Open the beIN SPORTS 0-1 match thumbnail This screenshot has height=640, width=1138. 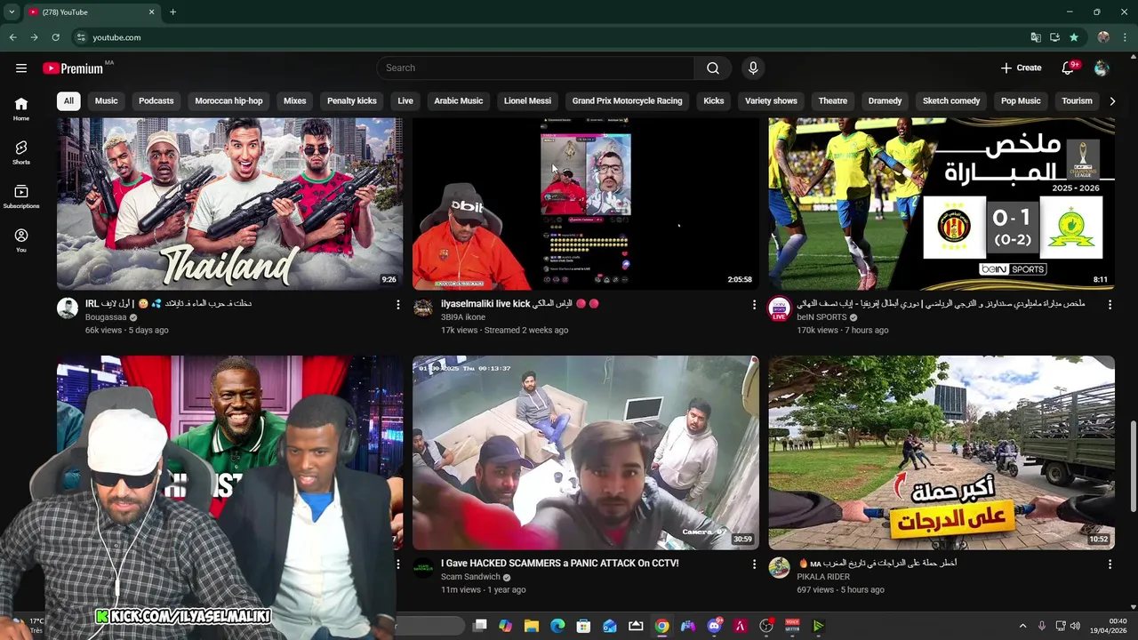[942, 204]
